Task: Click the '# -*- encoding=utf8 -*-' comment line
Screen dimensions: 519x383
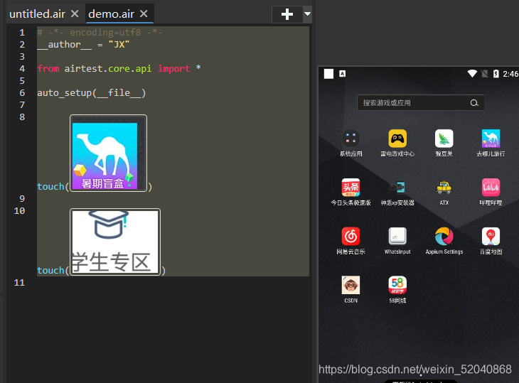Action: tap(100, 33)
